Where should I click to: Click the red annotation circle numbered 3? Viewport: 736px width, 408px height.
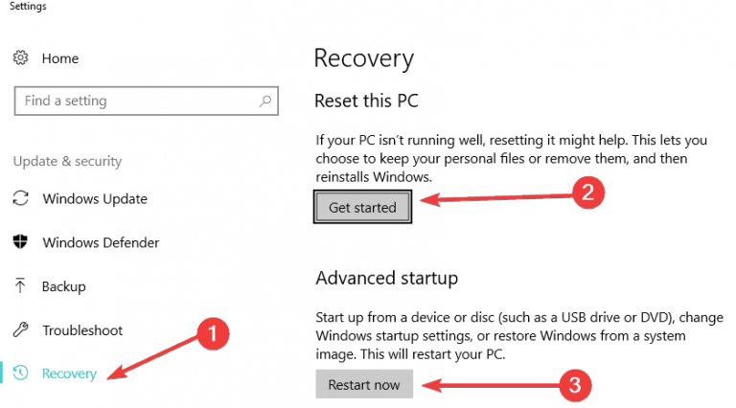pos(575,385)
